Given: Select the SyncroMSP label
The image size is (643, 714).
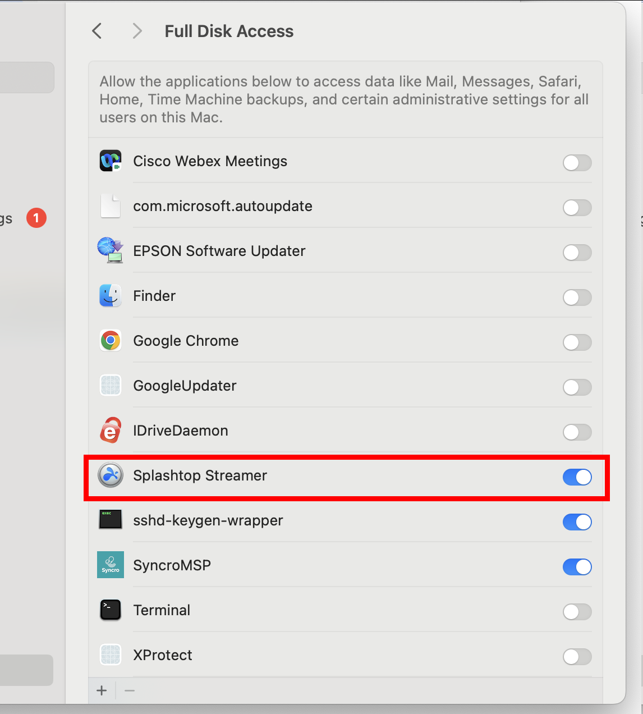Looking at the screenshot, I should tap(172, 565).
